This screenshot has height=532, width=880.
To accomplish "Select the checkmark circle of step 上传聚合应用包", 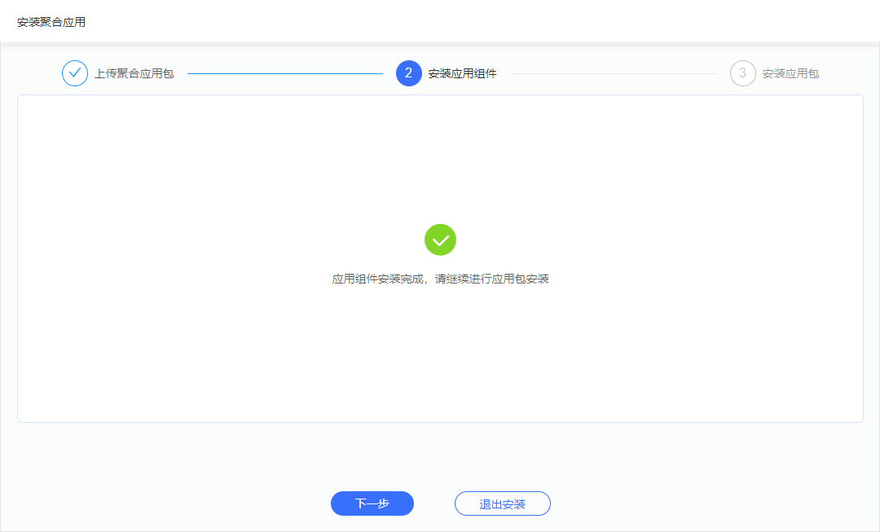I will [75, 73].
